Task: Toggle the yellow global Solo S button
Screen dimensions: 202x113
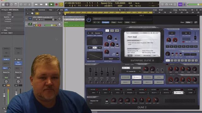Action: pyautogui.click(x=37, y=13)
